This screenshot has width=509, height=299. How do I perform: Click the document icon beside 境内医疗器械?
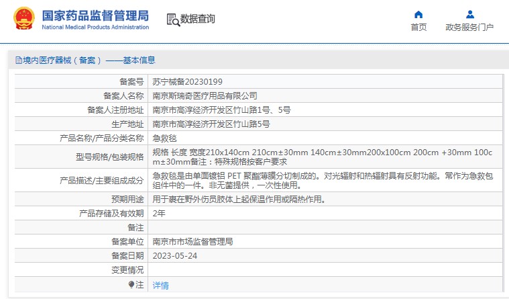tap(19, 60)
